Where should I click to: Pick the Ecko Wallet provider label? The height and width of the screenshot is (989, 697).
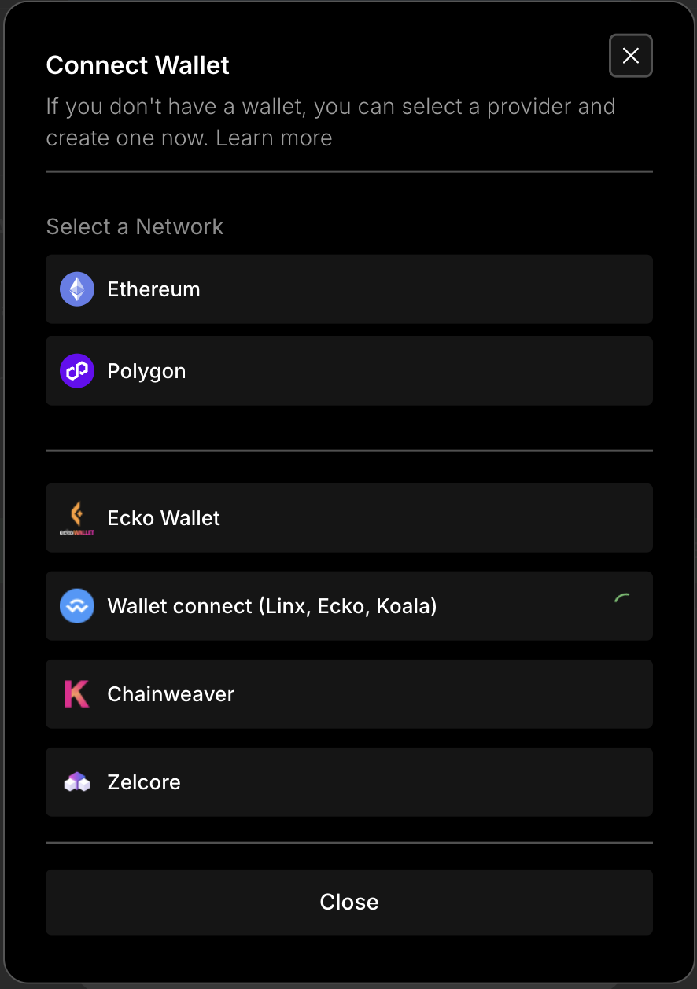click(164, 518)
